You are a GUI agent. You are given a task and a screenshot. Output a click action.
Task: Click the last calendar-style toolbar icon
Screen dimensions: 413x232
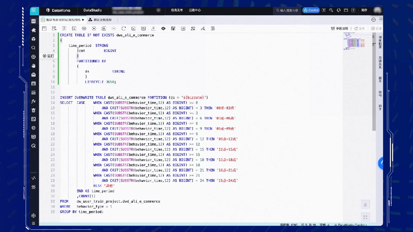coord(213,28)
